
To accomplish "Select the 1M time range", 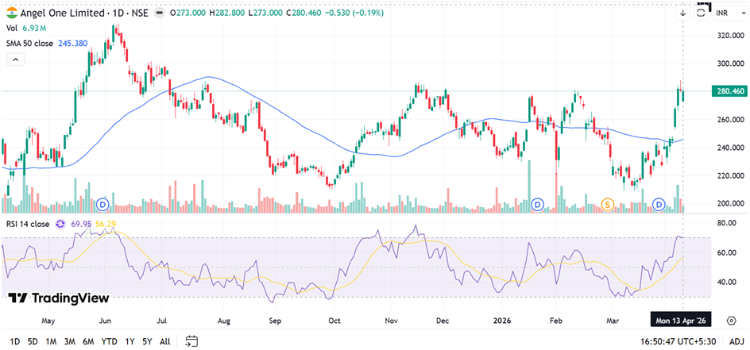I will click(x=50, y=341).
